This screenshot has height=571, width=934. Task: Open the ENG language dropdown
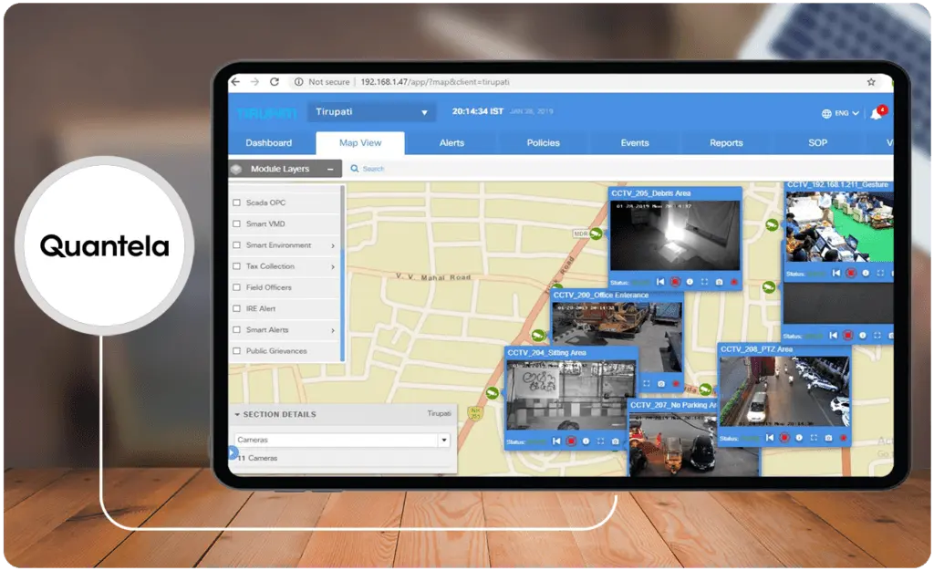[x=847, y=113]
